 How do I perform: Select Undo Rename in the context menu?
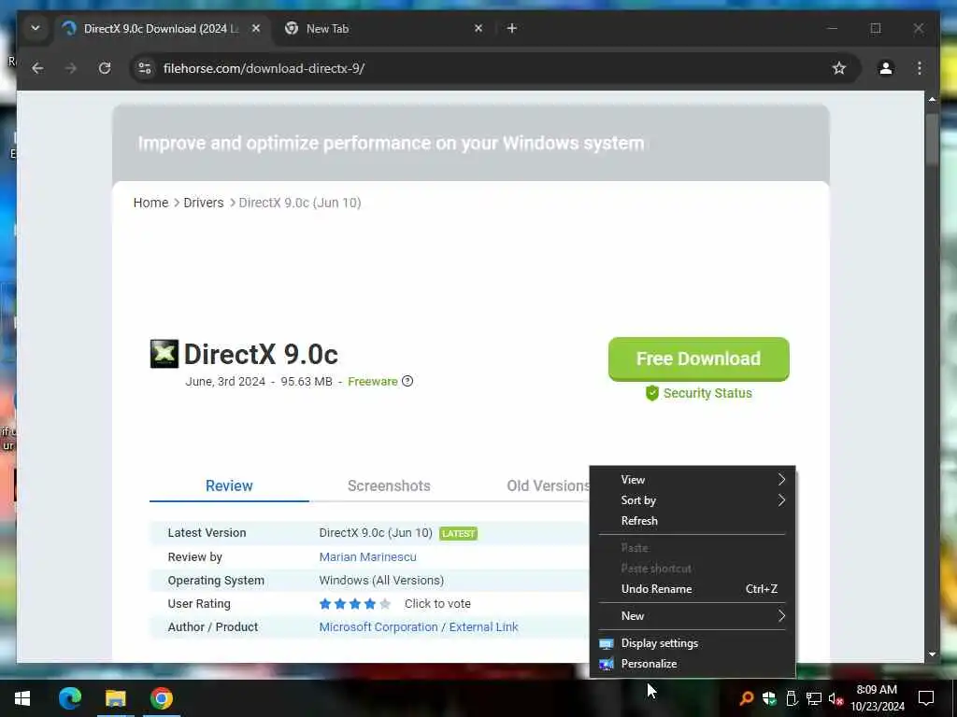(693, 589)
